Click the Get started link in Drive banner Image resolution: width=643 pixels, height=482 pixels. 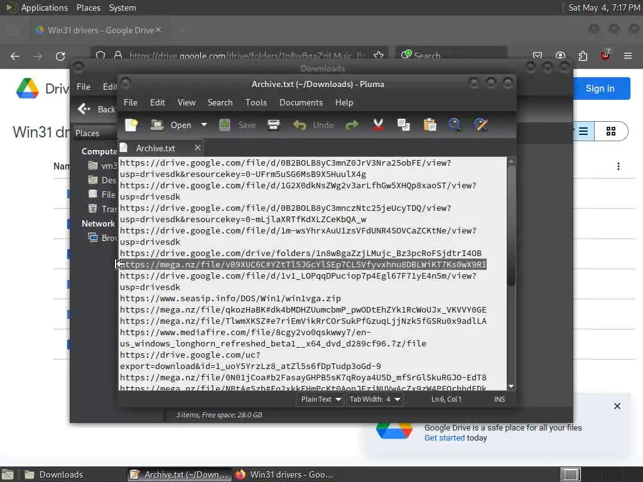coord(445,437)
